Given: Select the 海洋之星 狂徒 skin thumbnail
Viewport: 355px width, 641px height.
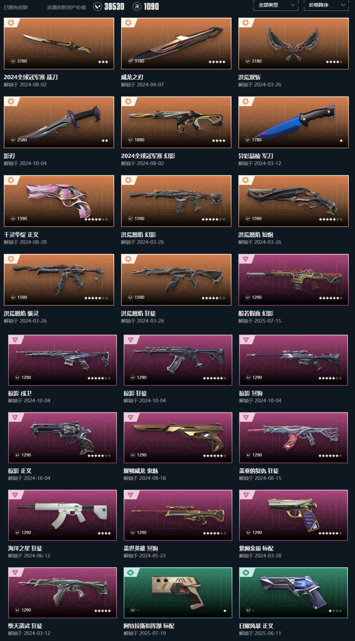Looking at the screenshot, I should point(62,515).
